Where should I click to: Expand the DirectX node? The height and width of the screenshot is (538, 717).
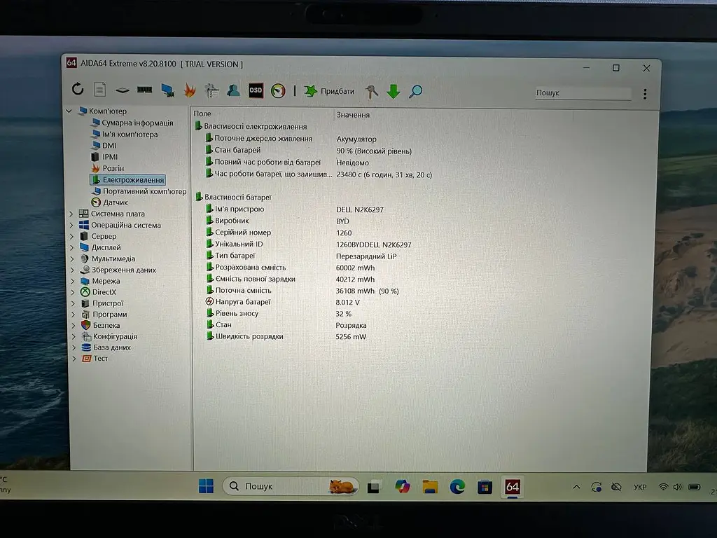pyautogui.click(x=73, y=292)
